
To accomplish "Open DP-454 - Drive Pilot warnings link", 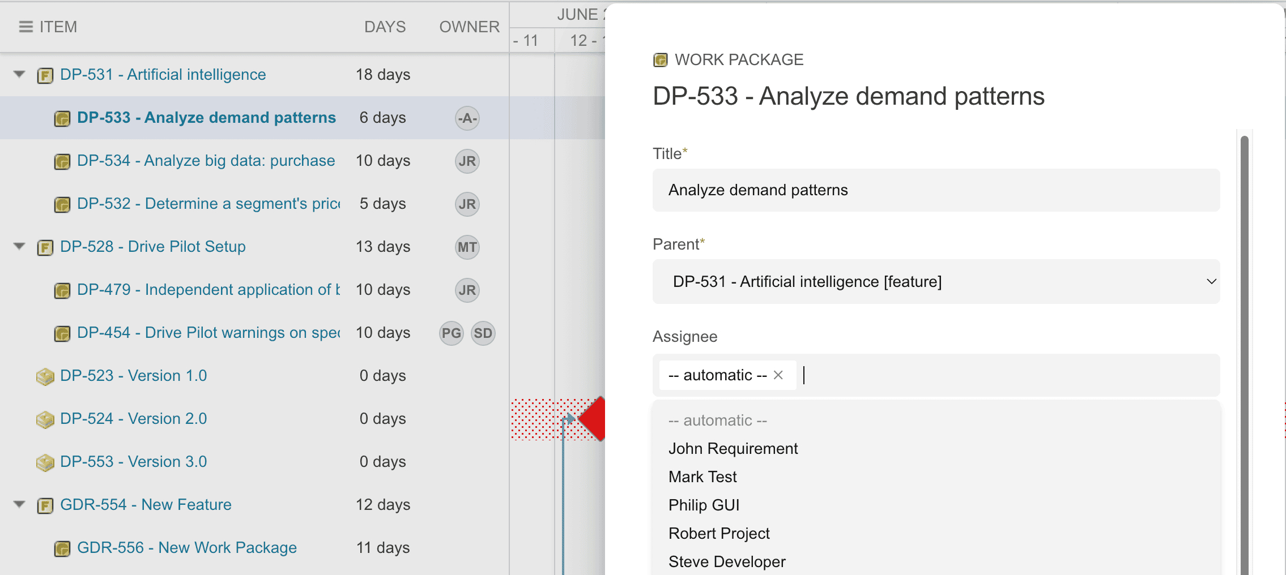I will (208, 333).
